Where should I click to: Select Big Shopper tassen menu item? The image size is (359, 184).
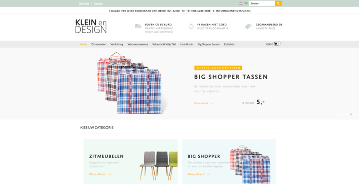(x=209, y=44)
